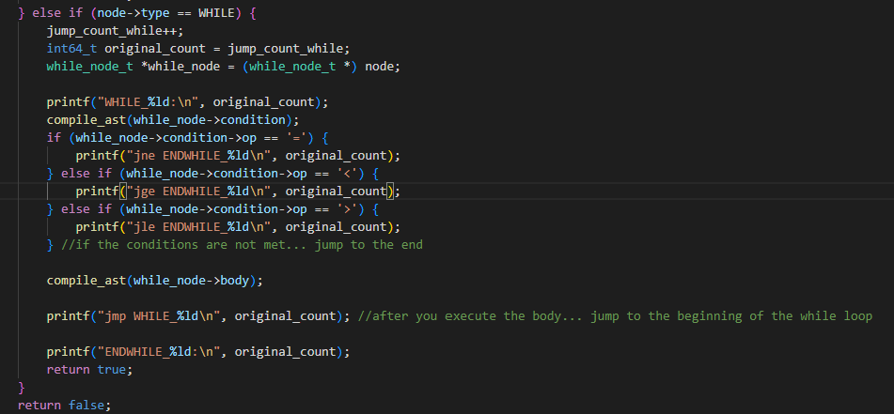Click the int64_t type keyword

click(72, 49)
